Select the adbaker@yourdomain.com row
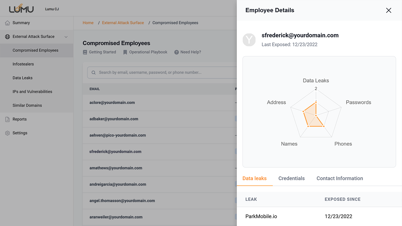This screenshot has height=226, width=402. [x=114, y=119]
